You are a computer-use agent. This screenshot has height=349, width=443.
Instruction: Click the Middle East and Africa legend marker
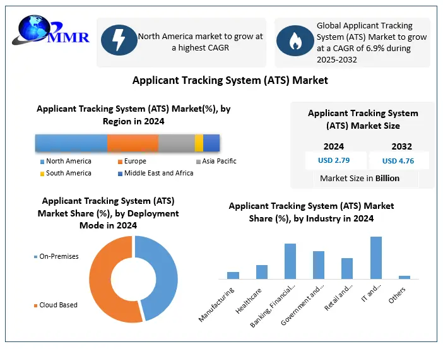click(x=119, y=174)
